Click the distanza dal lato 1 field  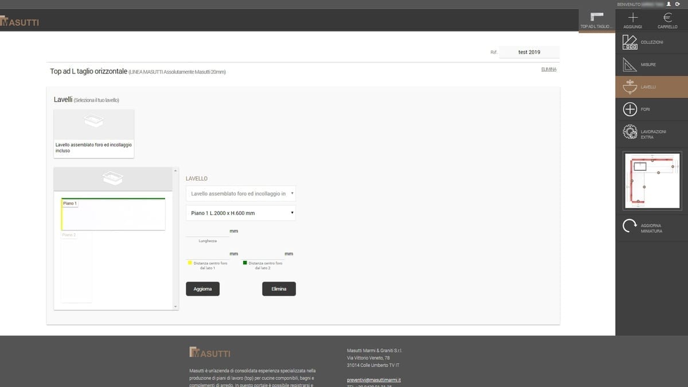(x=207, y=254)
